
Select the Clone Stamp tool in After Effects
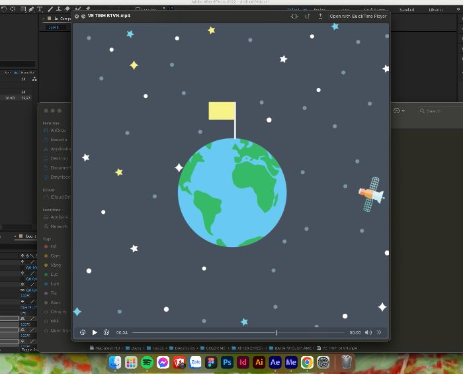(x=59, y=9)
